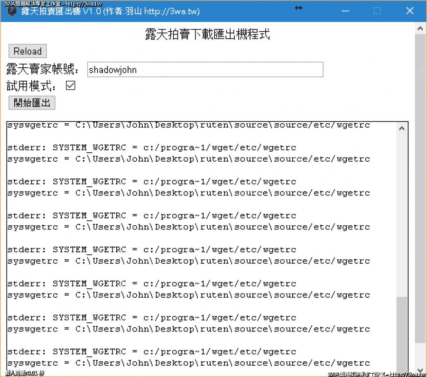The width and height of the screenshot is (427, 377).
Task: Focus the 露天賣家帳號 input with shadowjohn
Action: [x=205, y=70]
